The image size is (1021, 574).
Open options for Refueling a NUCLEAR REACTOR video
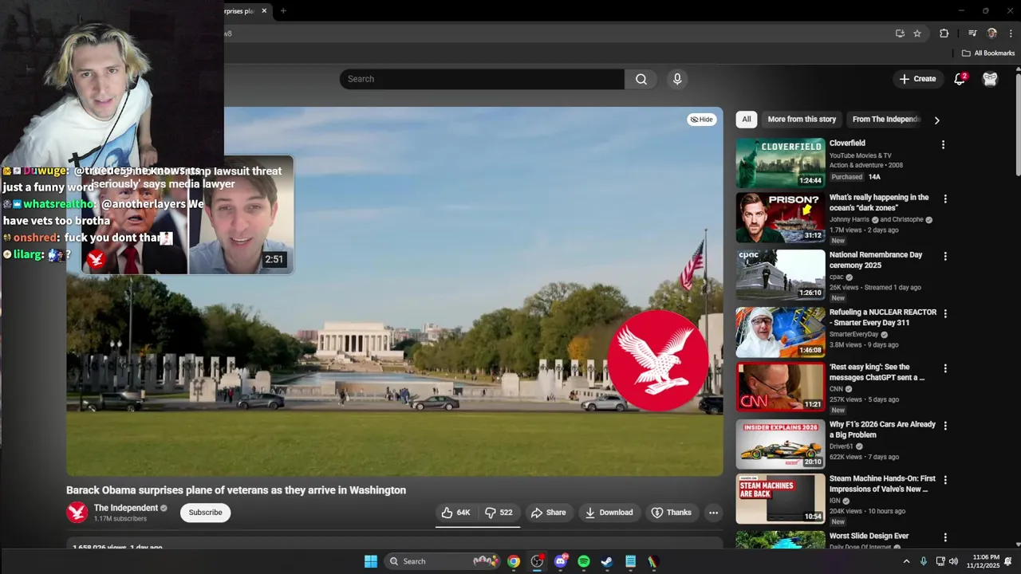tap(945, 314)
